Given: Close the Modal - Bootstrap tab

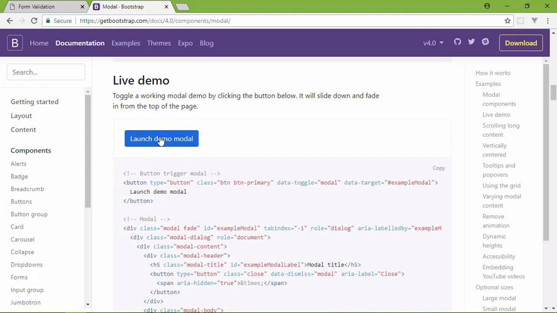Looking at the screenshot, I should coord(166,7).
